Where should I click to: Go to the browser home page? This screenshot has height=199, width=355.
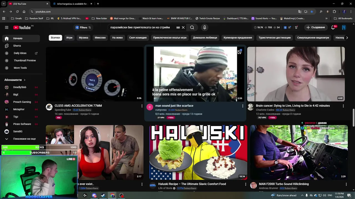pyautogui.click(x=24, y=12)
